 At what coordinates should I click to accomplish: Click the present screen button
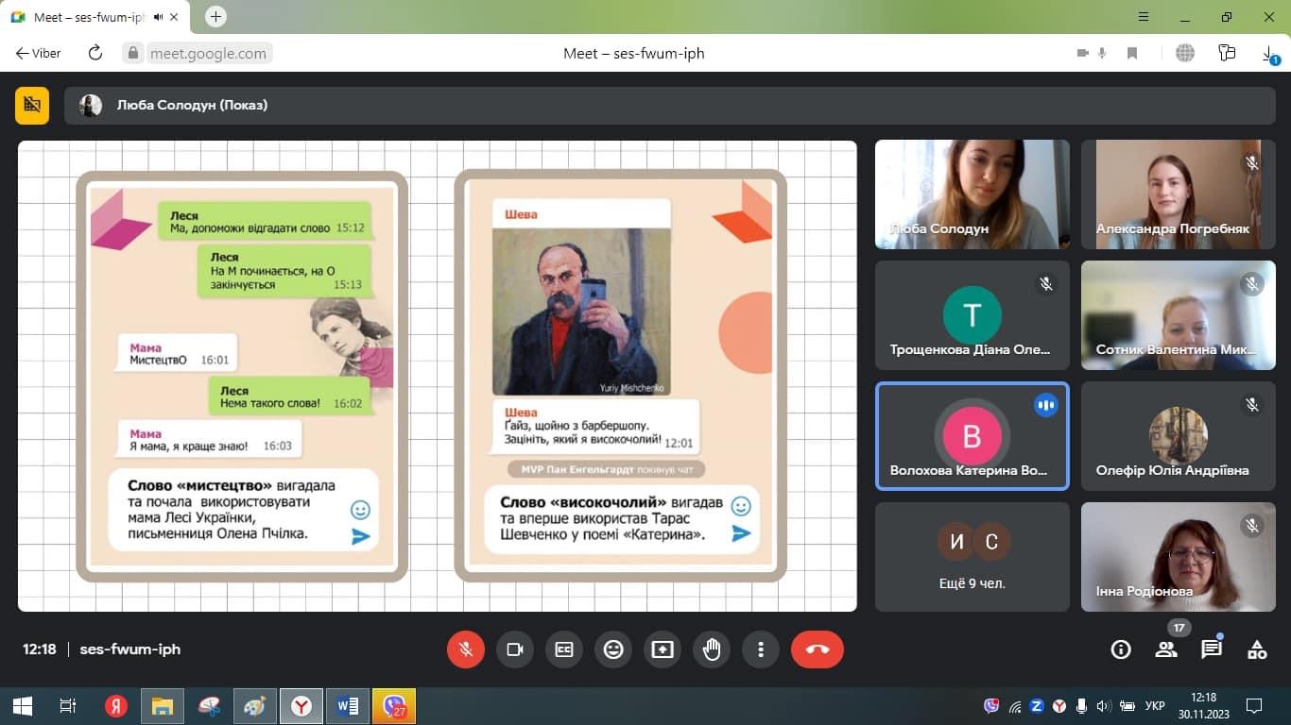663,649
